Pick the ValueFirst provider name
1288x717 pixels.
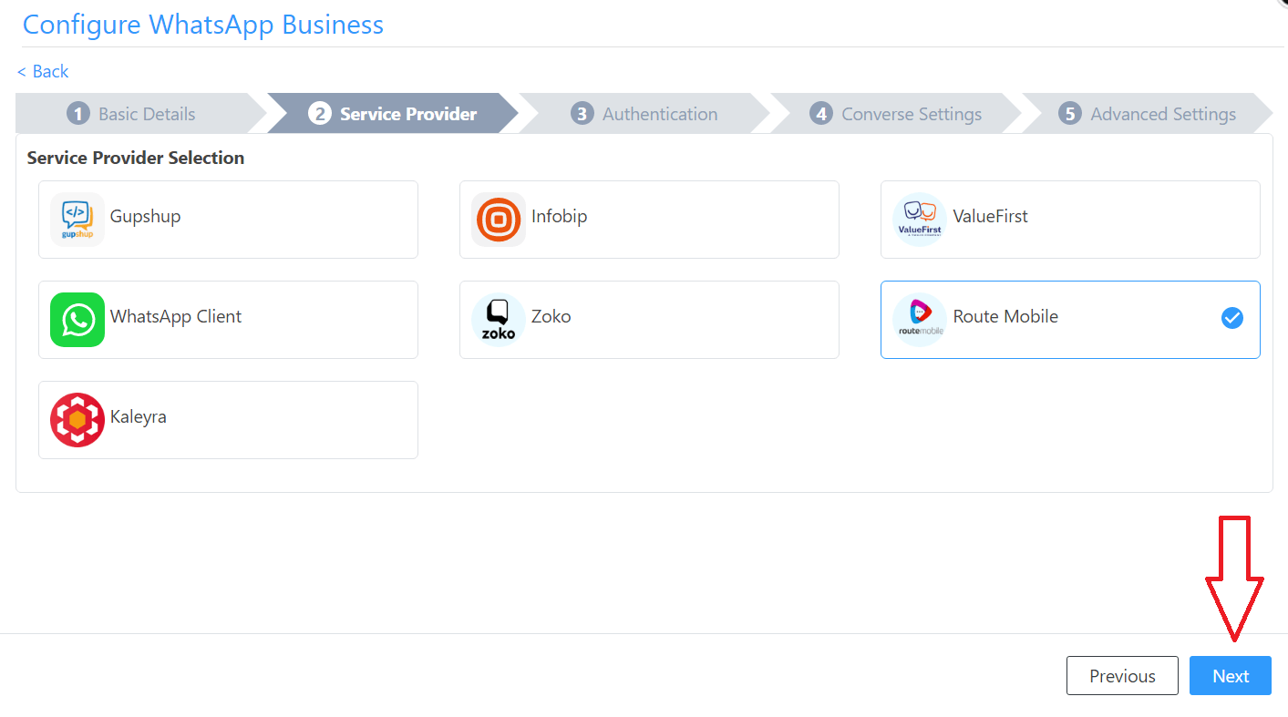click(x=991, y=217)
